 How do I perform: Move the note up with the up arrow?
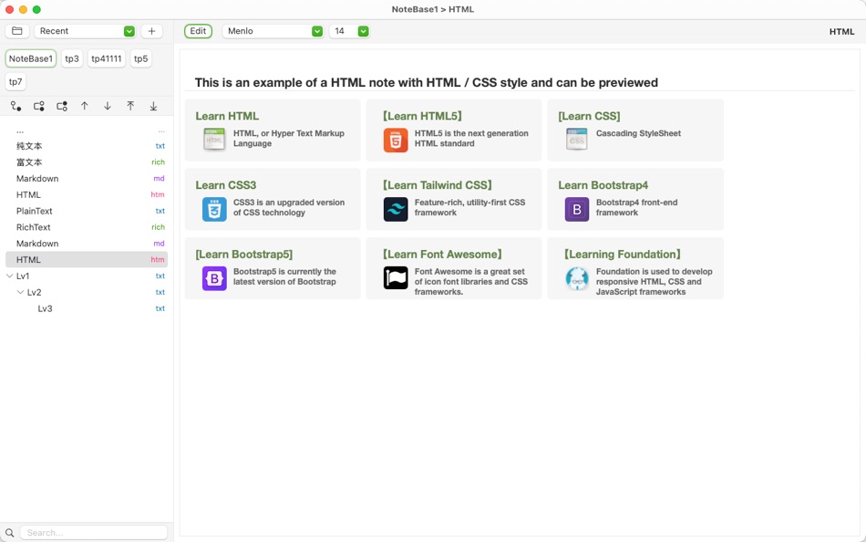click(85, 106)
